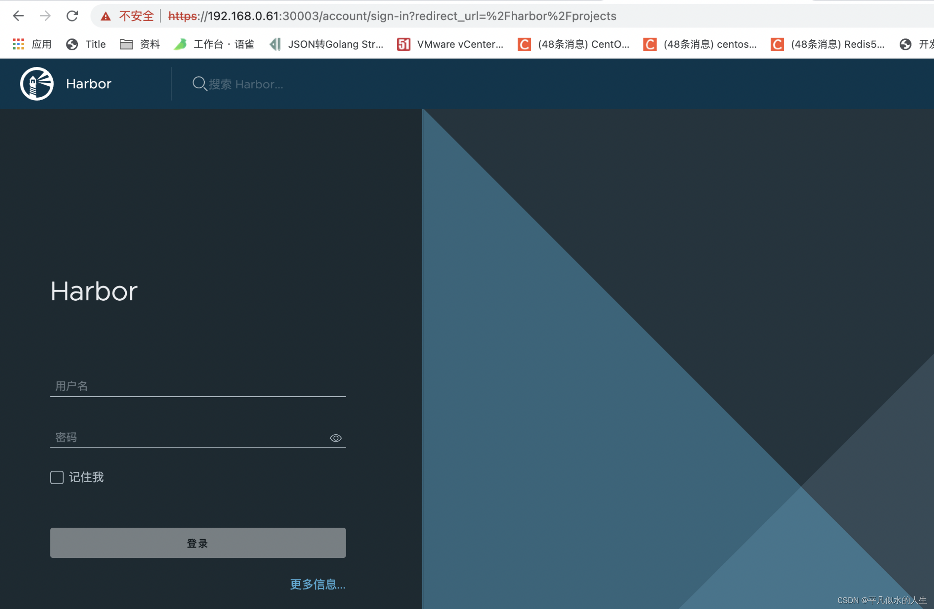Click the red not-secure warning triangle

pos(105,16)
